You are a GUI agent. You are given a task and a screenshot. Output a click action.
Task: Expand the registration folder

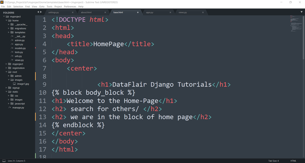click(6, 68)
